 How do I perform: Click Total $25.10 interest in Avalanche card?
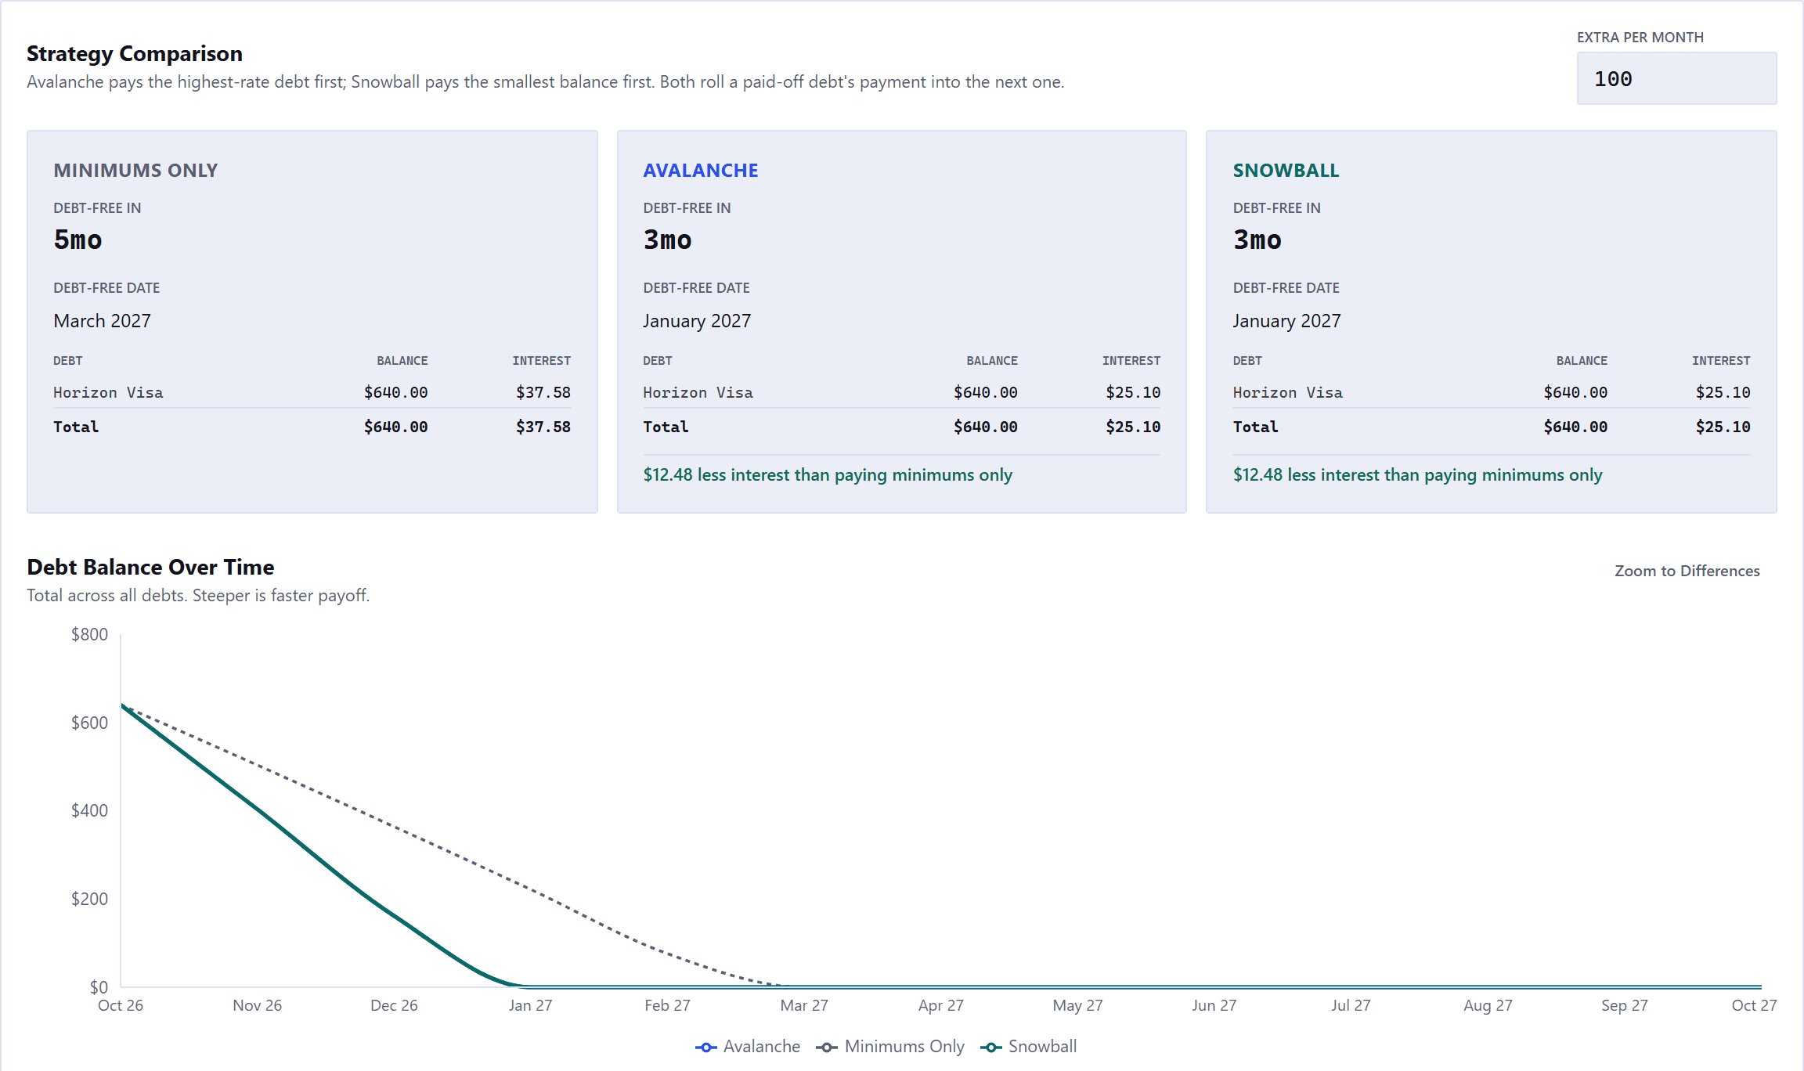1133,427
